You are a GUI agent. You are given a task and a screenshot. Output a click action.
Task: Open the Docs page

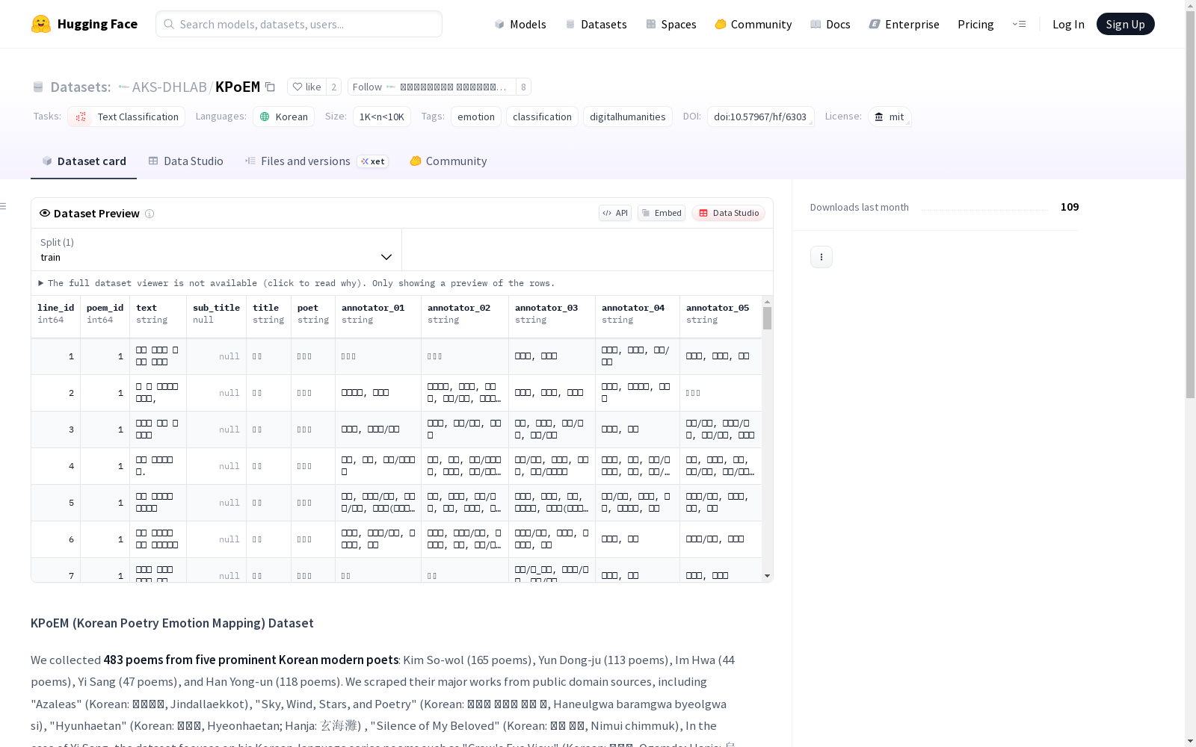[x=830, y=24]
